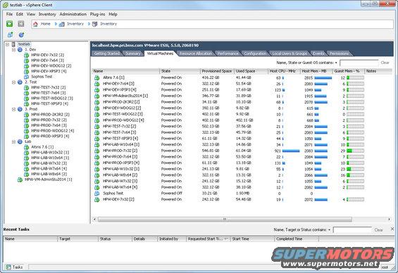Collapse the testlab root tree node
Image resolution: width=398 pixels, height=273 pixels.
(x=8, y=44)
